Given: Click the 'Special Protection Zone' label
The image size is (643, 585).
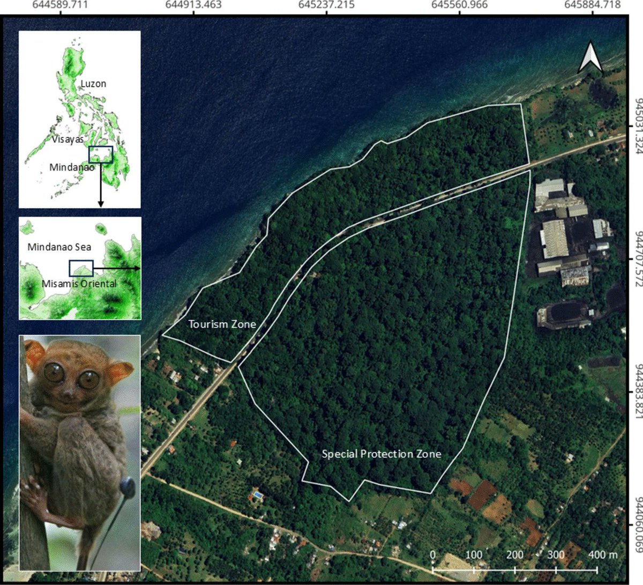Looking at the screenshot, I should tap(382, 454).
